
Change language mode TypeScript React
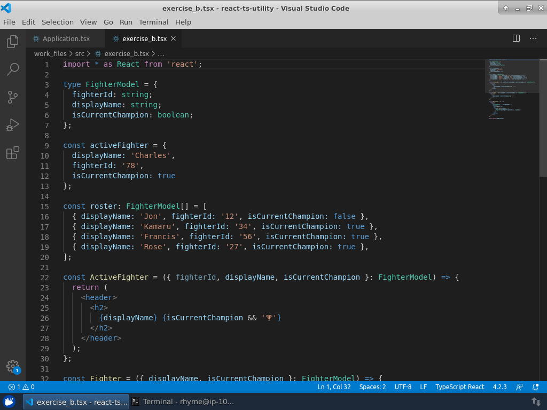[x=460, y=387]
